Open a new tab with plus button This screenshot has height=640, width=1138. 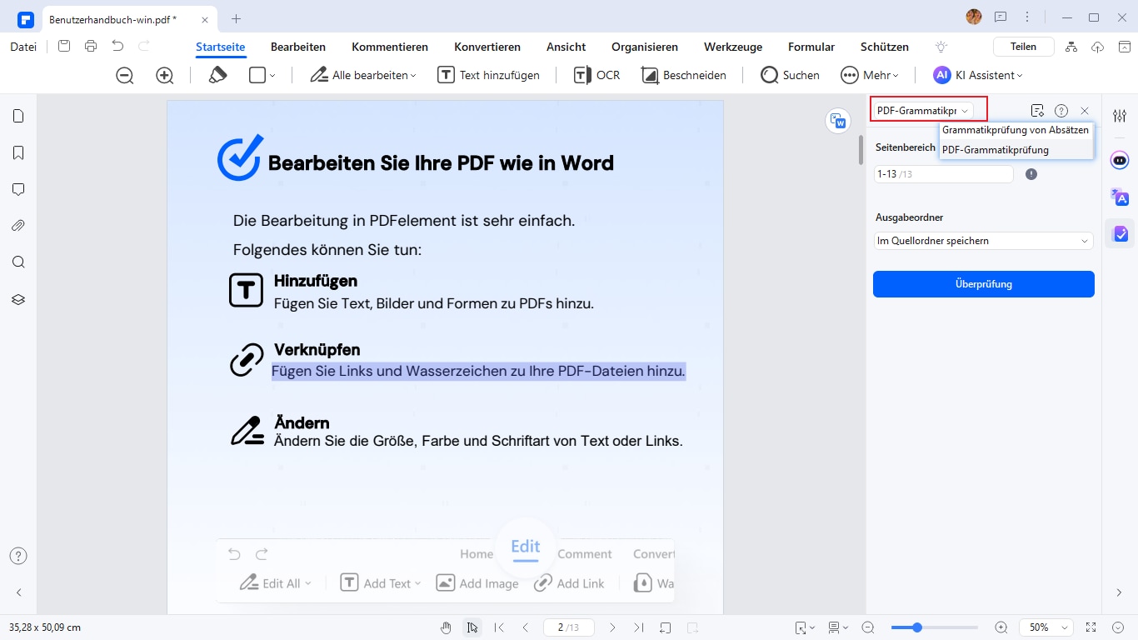point(237,18)
